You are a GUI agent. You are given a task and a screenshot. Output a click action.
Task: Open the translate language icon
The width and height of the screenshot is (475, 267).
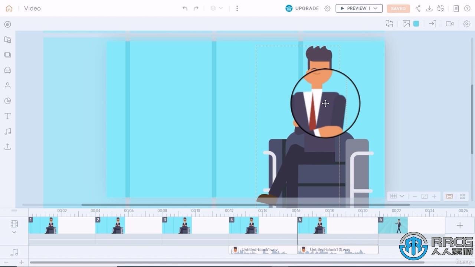point(440,8)
